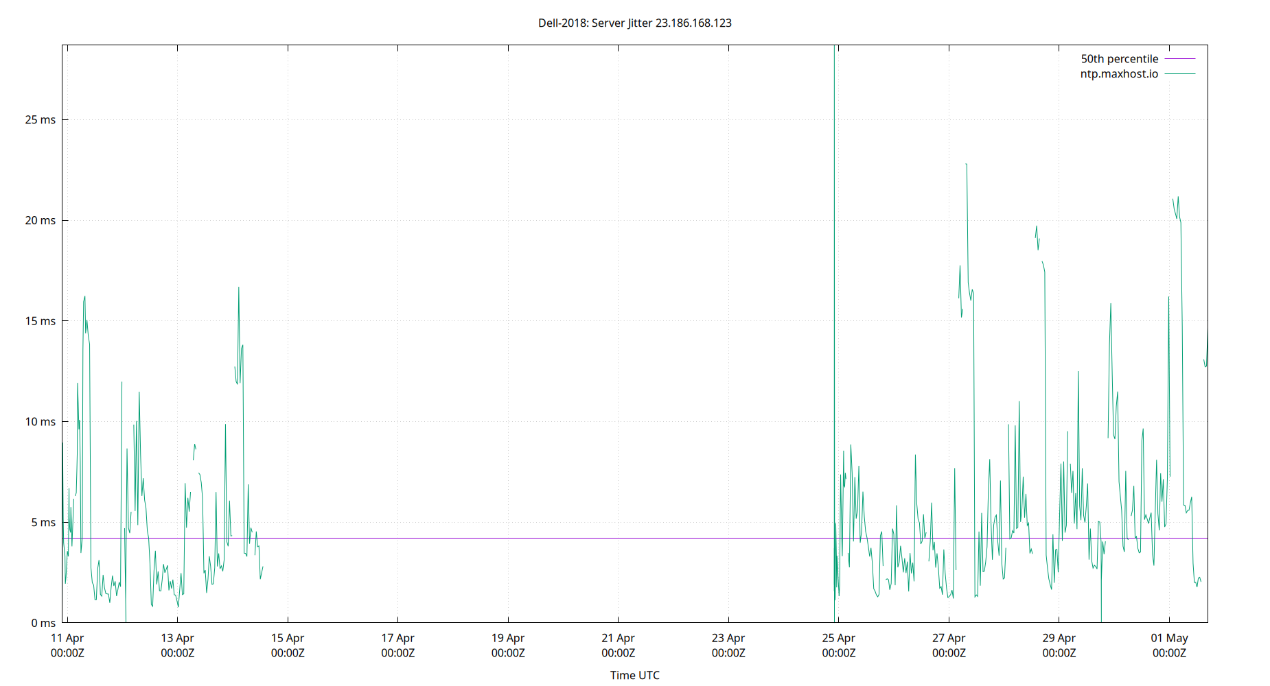Click the '21 Apr' x-axis date label
The image size is (1270, 686).
pyautogui.click(x=619, y=638)
